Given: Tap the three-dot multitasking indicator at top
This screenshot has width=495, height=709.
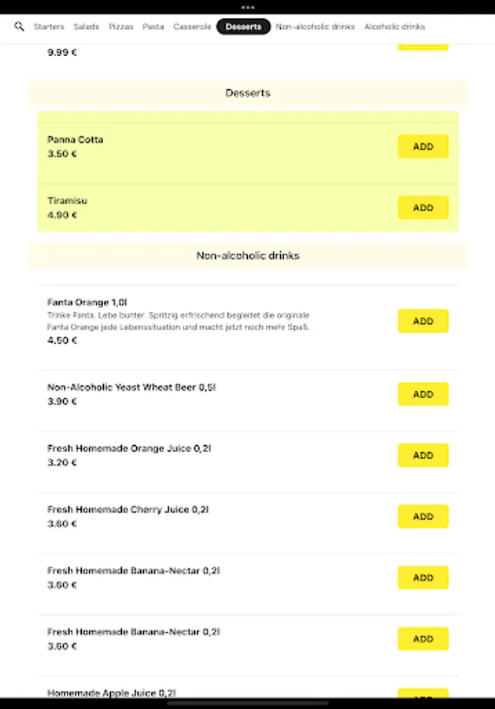Looking at the screenshot, I should (x=247, y=6).
